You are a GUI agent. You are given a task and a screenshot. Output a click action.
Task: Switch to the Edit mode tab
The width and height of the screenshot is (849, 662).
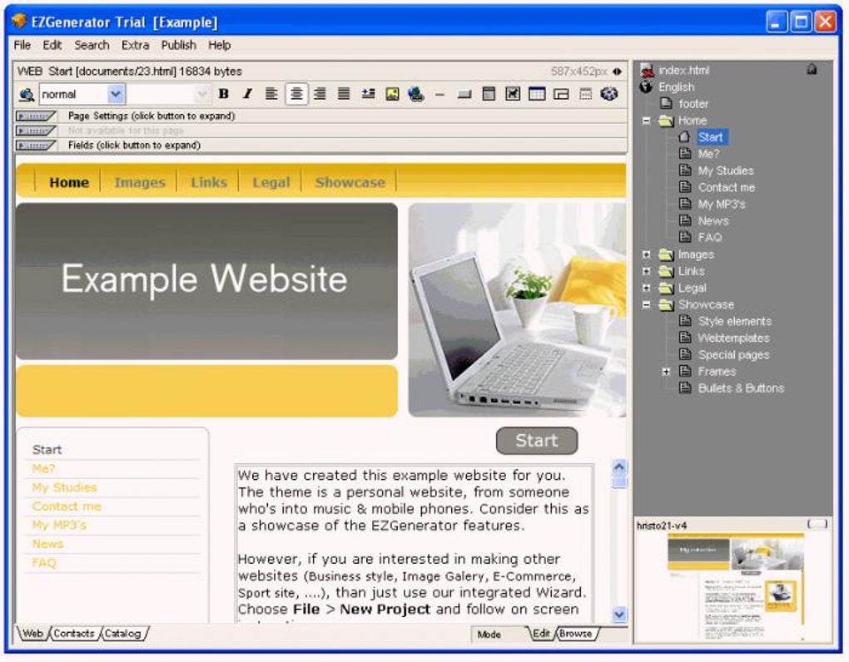tap(541, 634)
